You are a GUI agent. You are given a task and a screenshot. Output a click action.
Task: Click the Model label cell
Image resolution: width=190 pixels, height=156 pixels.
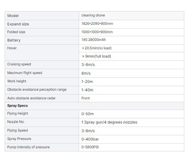(x=13, y=16)
